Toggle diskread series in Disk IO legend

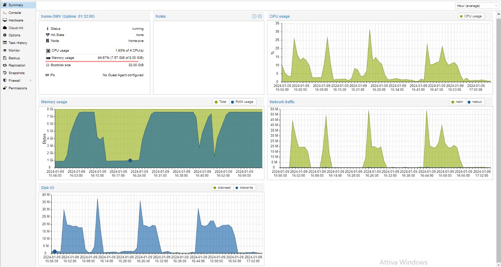223,188
